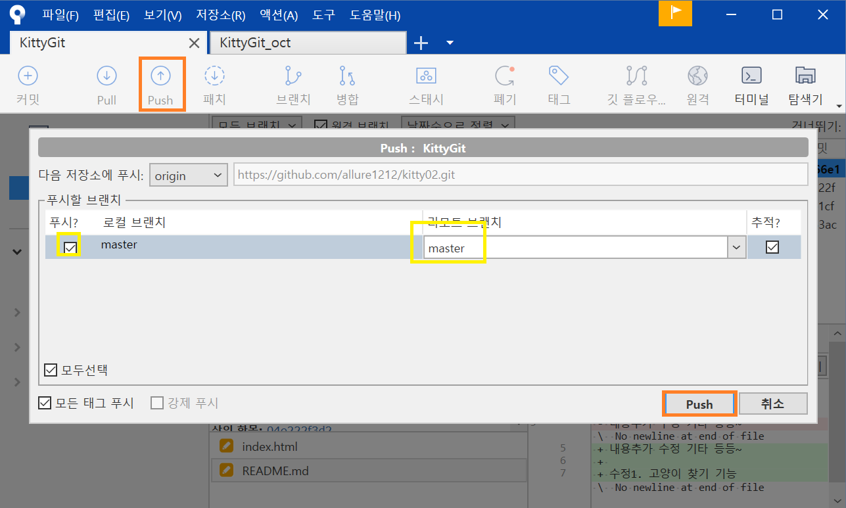This screenshot has height=508, width=846.
Task: Open the sort by date dropdown behind dialog
Action: (458, 124)
